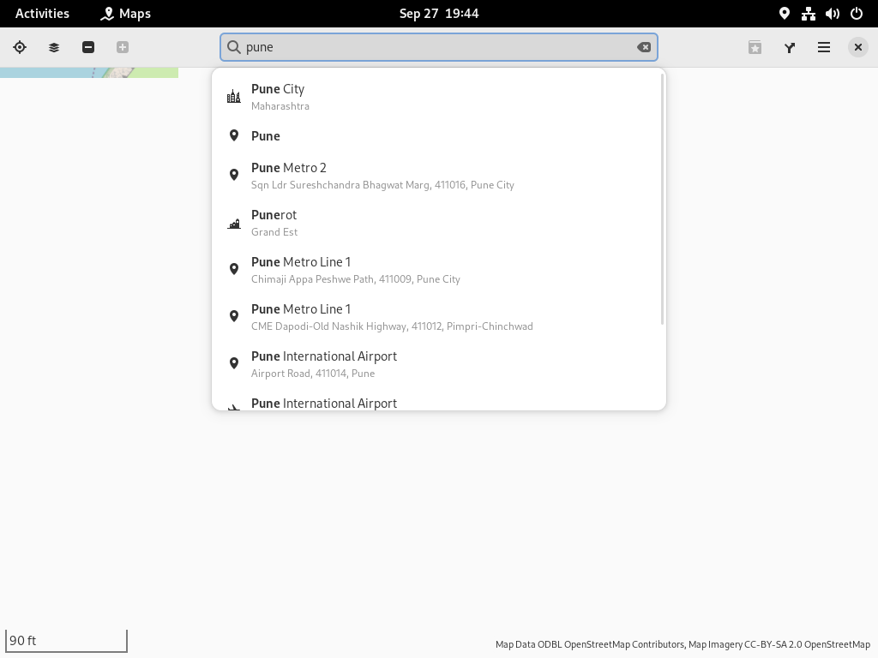Click the magnifier icon in search field
878x658 pixels.
coord(234,48)
